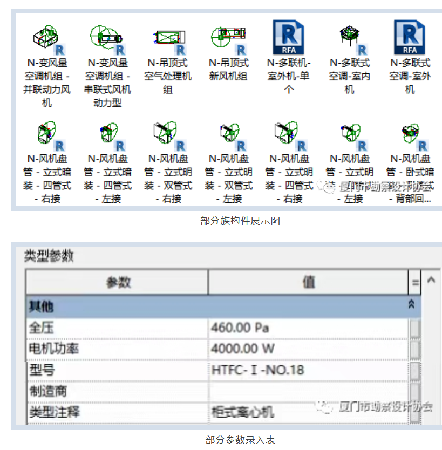Select N-变风量空调机组 串联式风机动力型 family icon
Viewport: 442px width, 450px height.
click(x=108, y=39)
